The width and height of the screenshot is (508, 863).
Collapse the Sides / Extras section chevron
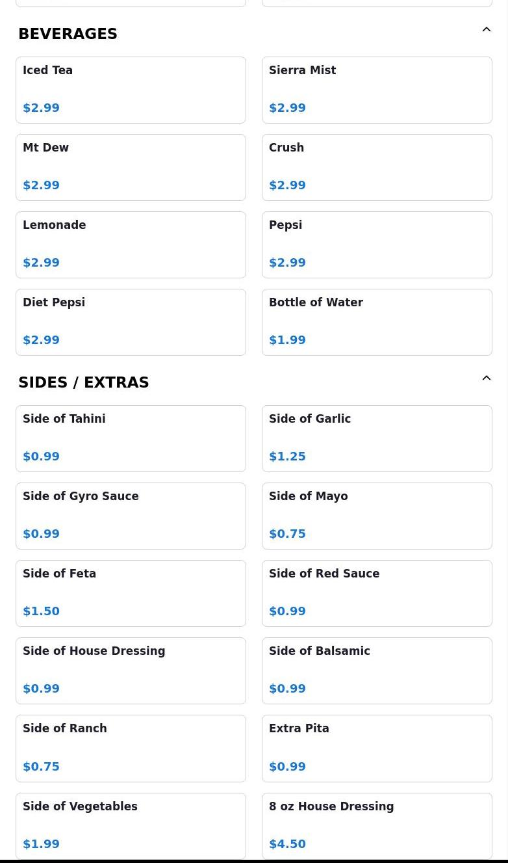pyautogui.click(x=486, y=378)
